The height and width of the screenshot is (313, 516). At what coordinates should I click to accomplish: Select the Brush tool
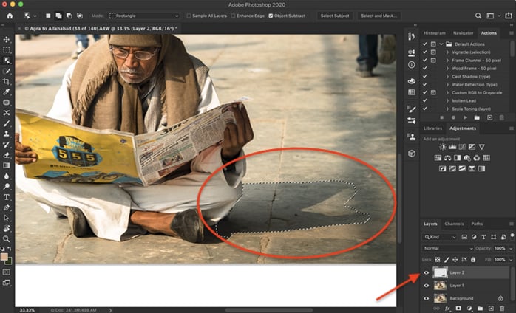(6, 123)
